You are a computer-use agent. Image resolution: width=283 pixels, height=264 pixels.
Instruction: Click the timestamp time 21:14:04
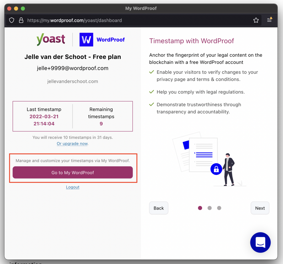(44, 124)
